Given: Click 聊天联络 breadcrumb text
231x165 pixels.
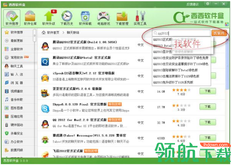Looking at the screenshot, I should (73, 32).
